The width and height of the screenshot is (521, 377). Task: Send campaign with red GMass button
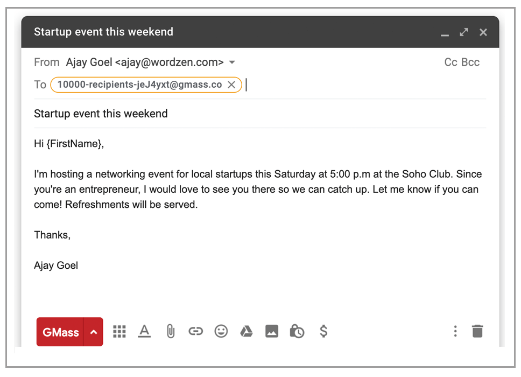pos(60,332)
